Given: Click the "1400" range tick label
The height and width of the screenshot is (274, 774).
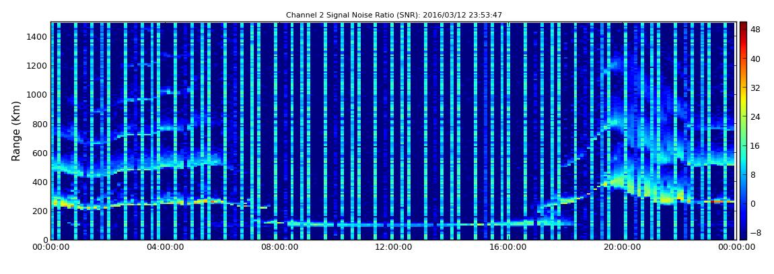Looking at the screenshot, I should click(x=37, y=36).
